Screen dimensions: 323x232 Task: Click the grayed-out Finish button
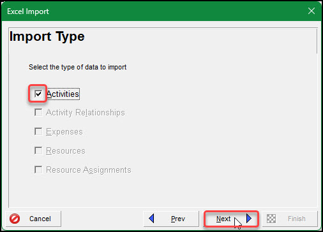pyautogui.click(x=290, y=219)
